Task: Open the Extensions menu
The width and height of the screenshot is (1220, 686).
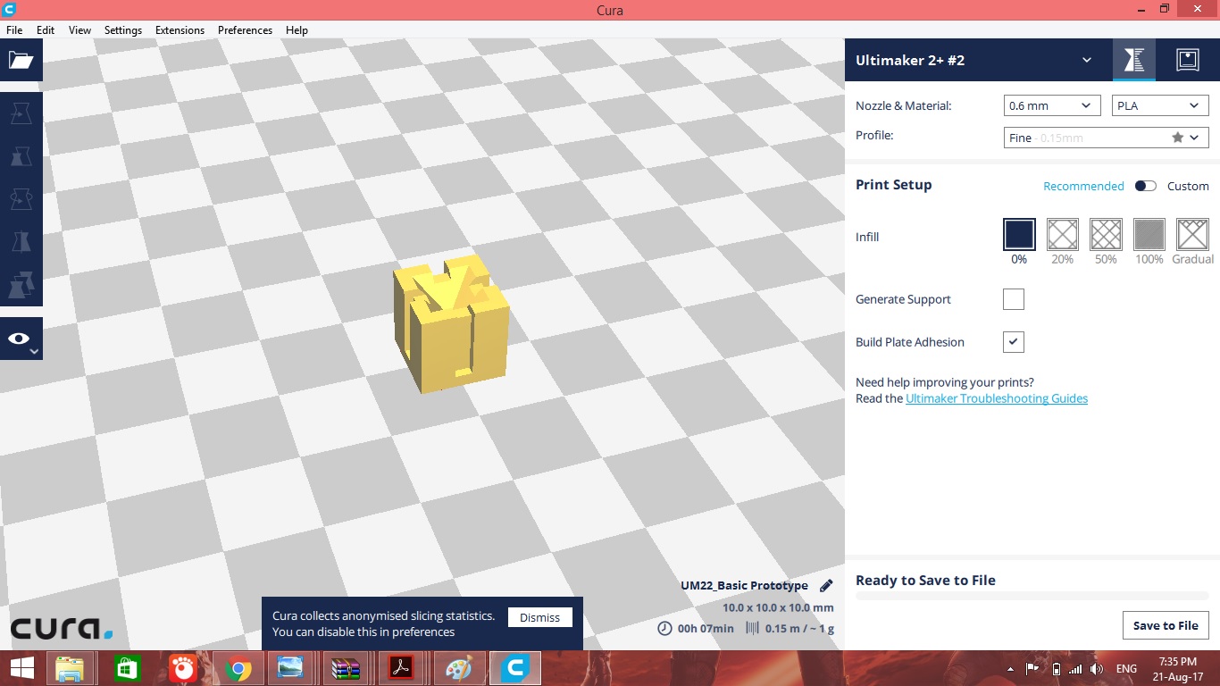Action: [x=180, y=29]
